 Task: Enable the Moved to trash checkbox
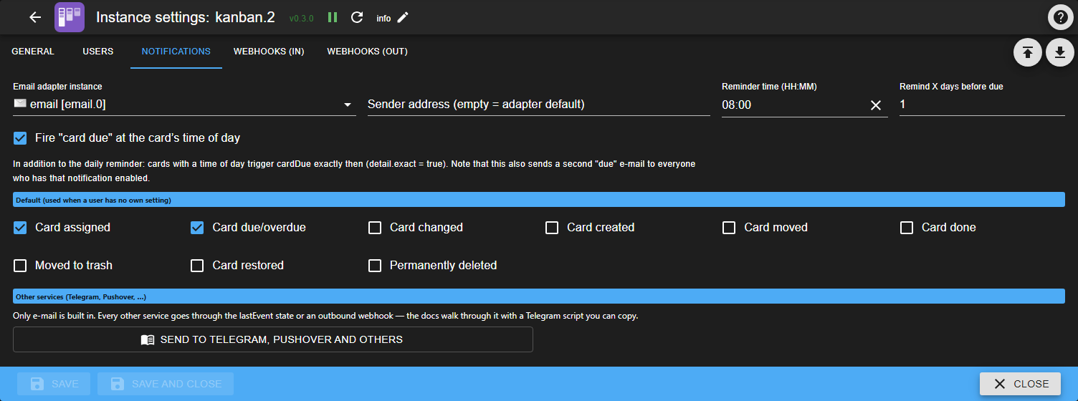[20, 266]
